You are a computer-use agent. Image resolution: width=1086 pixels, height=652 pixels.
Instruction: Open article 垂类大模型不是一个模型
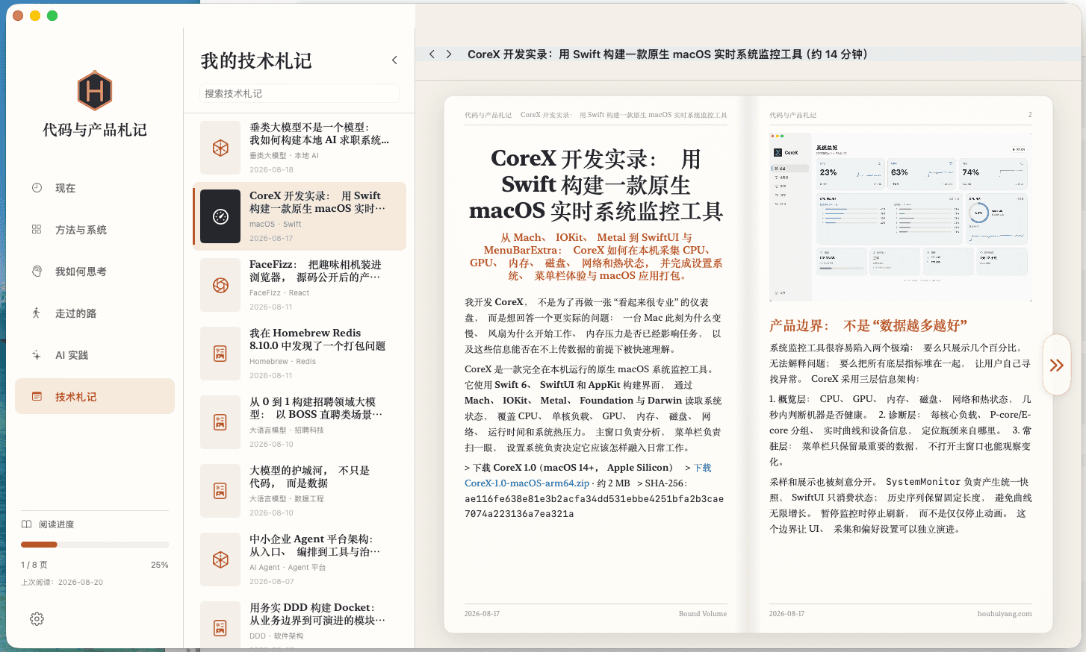coord(300,148)
